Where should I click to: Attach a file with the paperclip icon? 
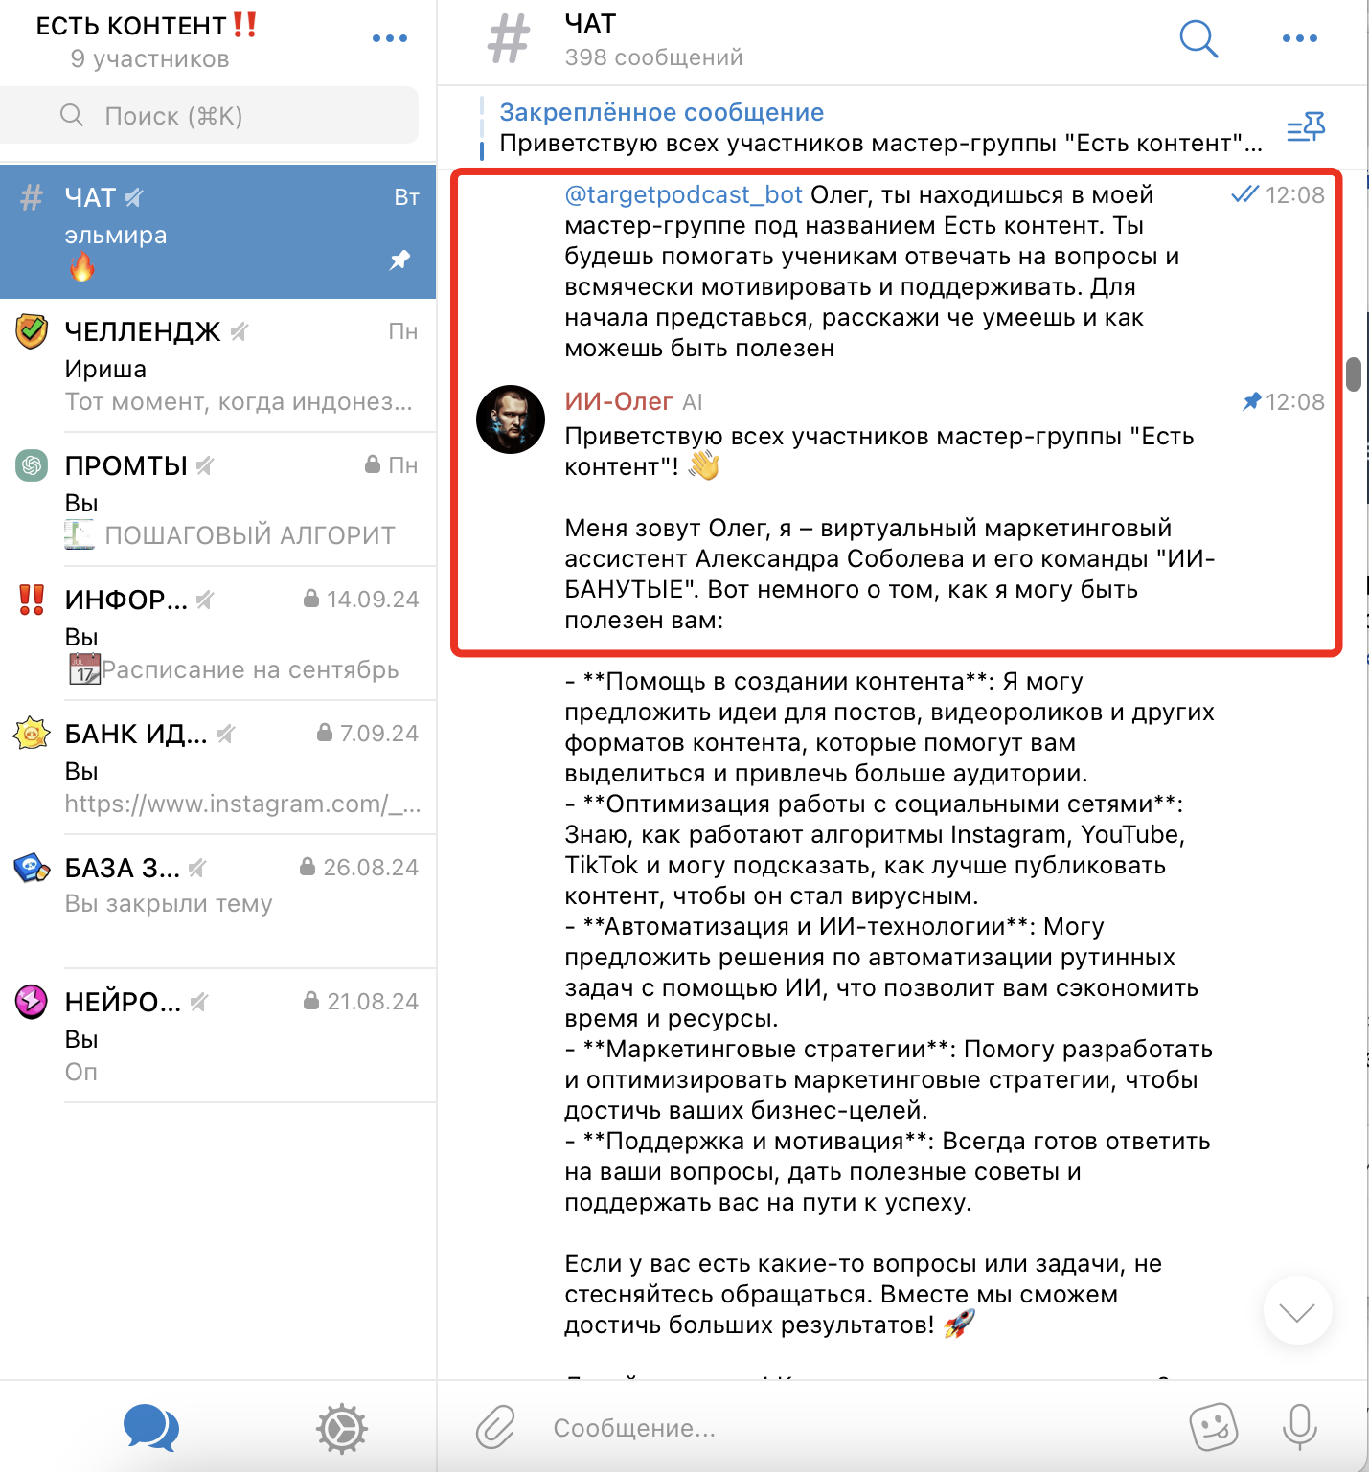pyautogui.click(x=495, y=1427)
